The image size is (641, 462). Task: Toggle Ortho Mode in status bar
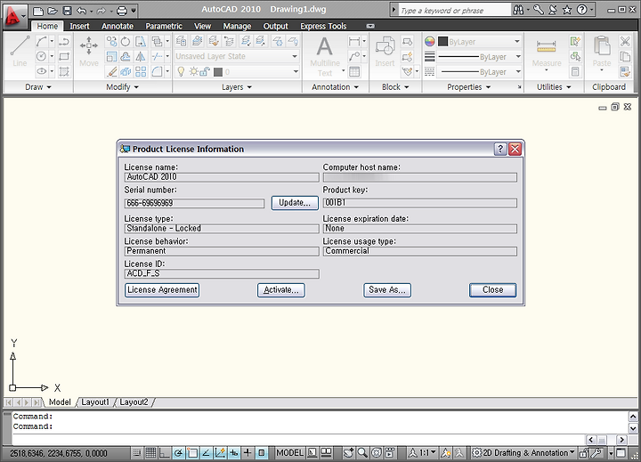(x=165, y=452)
